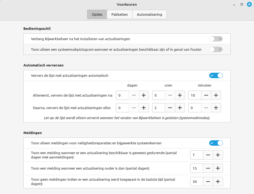Click the '10' minuten input field
The image size is (254, 194).
pos(195,95)
